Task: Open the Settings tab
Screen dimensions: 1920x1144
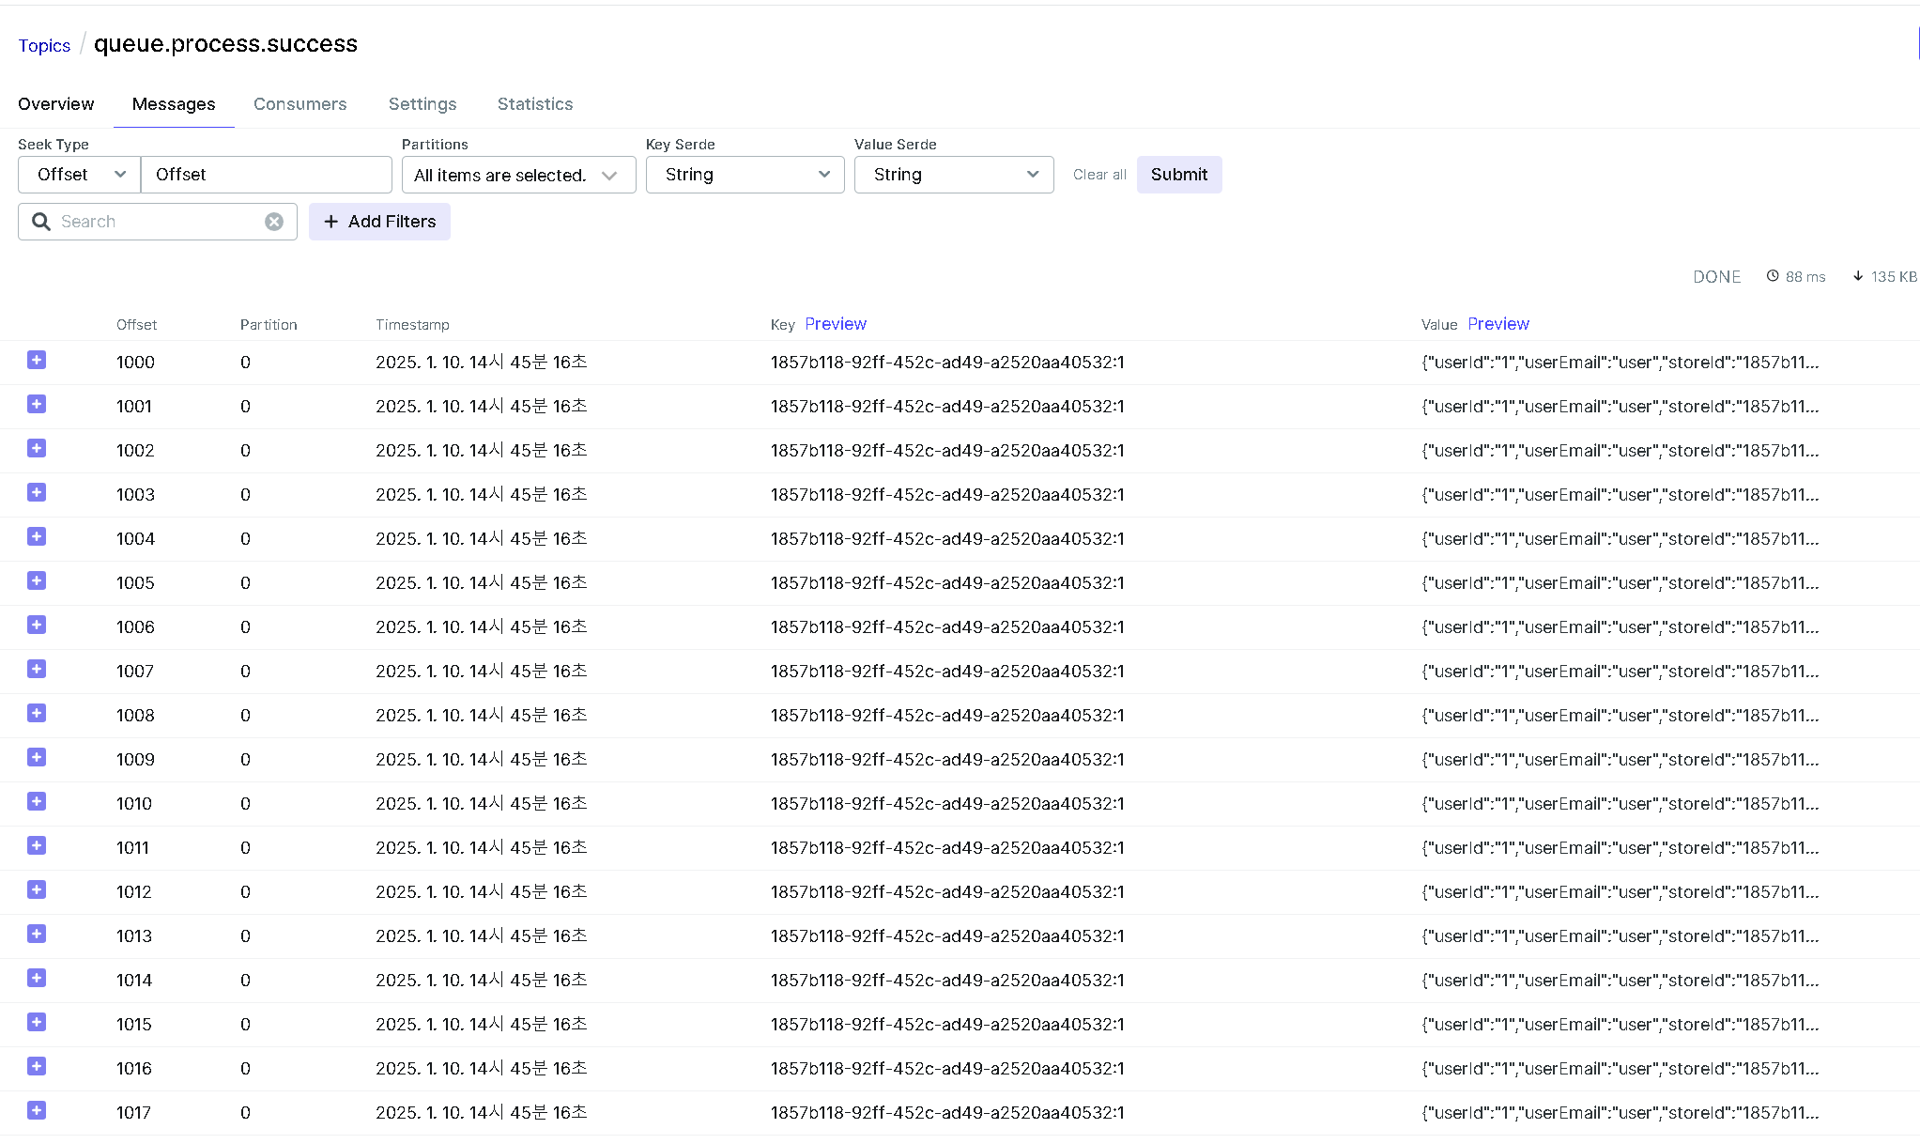Action: click(422, 104)
